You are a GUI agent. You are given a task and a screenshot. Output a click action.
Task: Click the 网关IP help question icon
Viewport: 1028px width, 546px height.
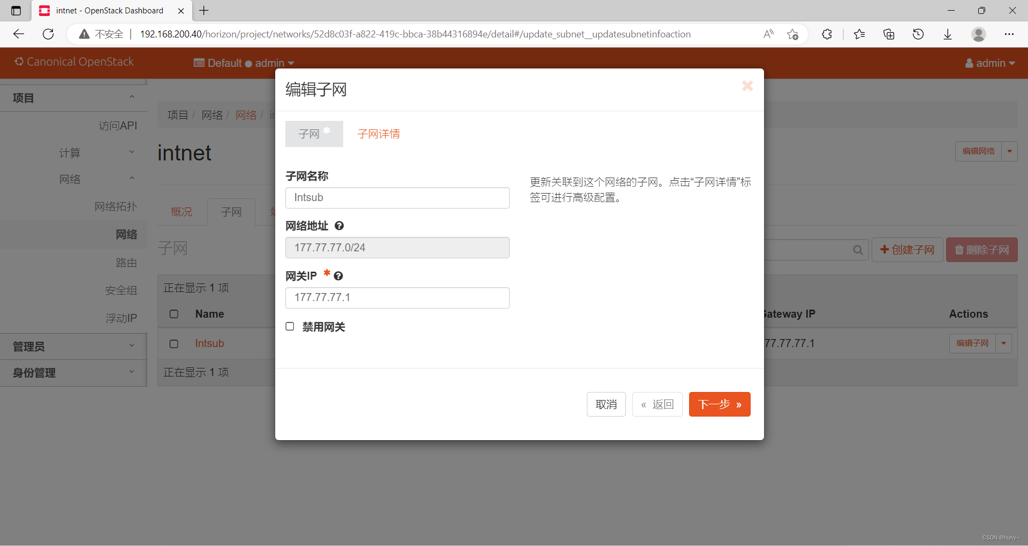click(338, 276)
